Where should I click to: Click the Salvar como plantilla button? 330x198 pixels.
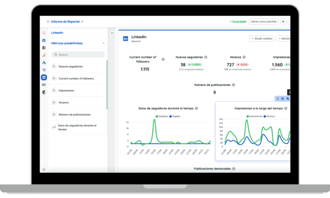263,21
